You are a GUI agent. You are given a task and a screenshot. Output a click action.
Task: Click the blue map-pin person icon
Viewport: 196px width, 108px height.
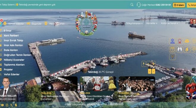click(x=173, y=41)
